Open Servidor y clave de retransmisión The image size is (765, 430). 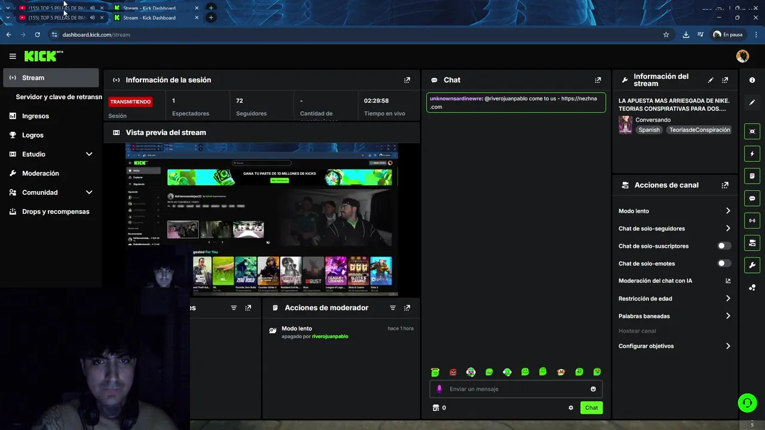tap(59, 97)
